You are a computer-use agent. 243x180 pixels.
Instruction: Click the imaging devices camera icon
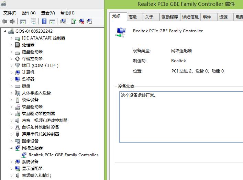tap(18, 141)
